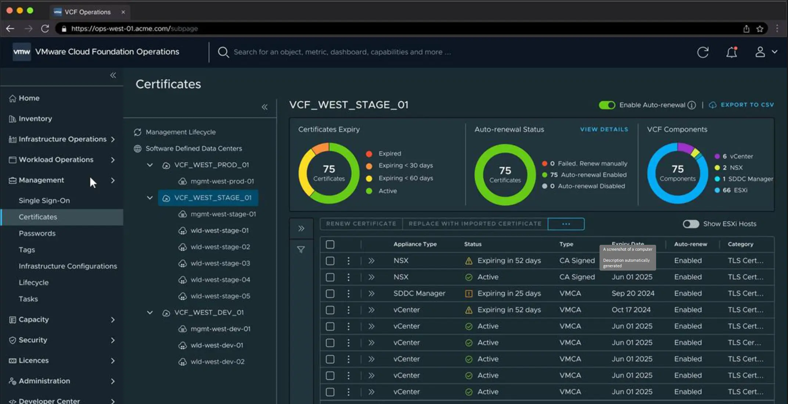Check the first NSX row checkbox
The image size is (788, 404).
coord(330,261)
